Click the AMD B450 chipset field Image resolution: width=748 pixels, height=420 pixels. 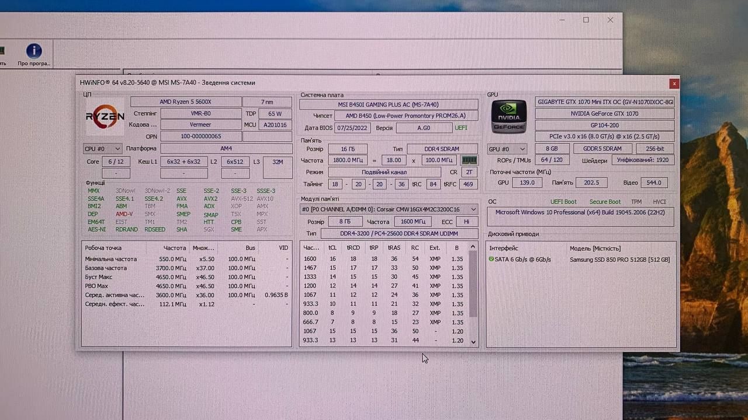(x=405, y=116)
